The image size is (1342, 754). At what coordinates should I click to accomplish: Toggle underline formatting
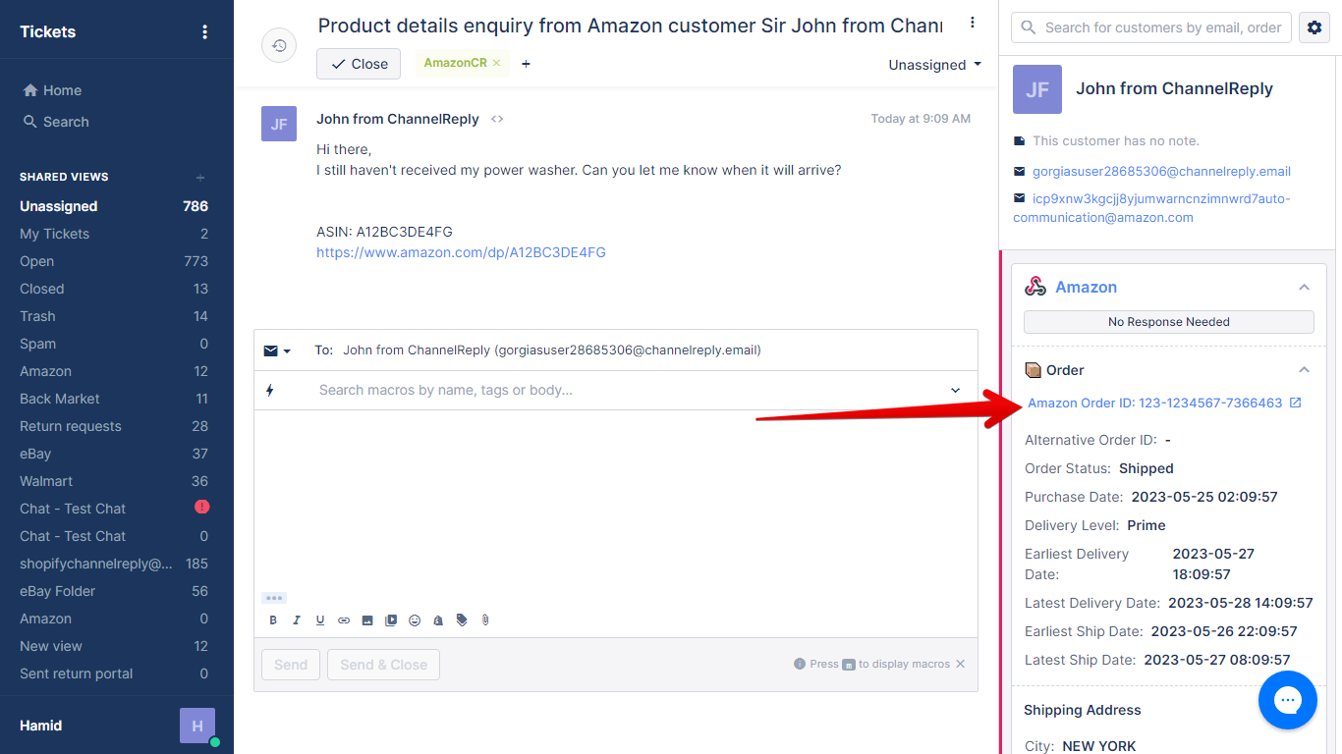tap(320, 620)
